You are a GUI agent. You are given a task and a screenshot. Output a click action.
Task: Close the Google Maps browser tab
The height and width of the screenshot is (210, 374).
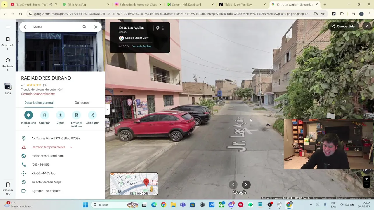[x=317, y=4]
